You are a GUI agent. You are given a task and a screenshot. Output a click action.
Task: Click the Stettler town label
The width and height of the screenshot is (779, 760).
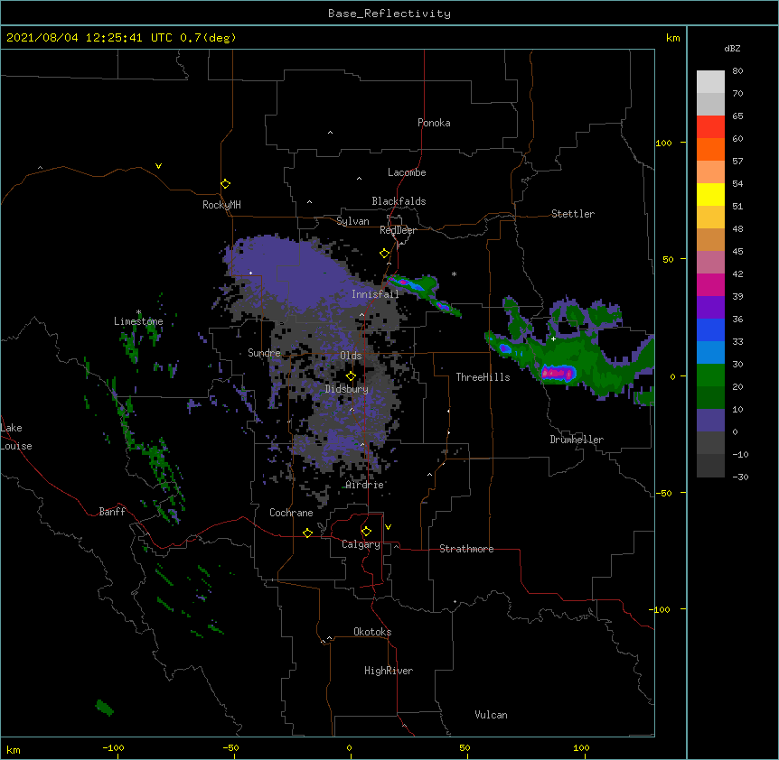tap(573, 214)
